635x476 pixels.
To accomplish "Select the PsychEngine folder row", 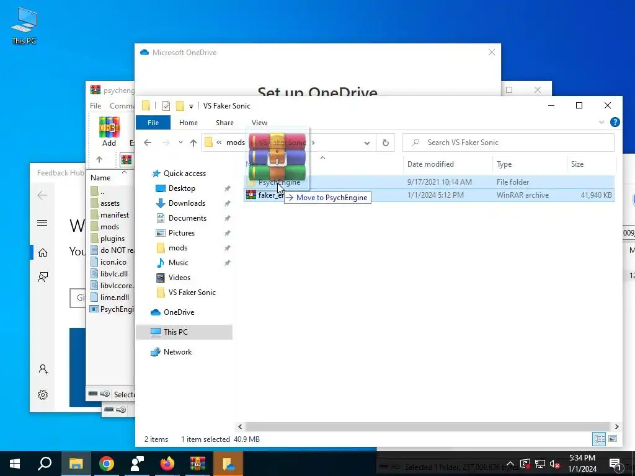I will (429, 182).
